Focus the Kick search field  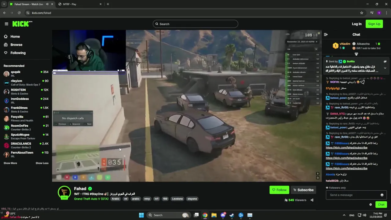pos(195,24)
